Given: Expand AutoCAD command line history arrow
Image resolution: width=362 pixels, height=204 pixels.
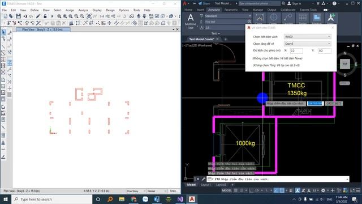Looking at the screenshot, I should 347,179.
